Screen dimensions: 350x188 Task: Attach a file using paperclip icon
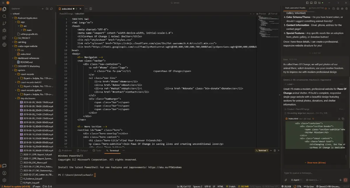pos(286,180)
